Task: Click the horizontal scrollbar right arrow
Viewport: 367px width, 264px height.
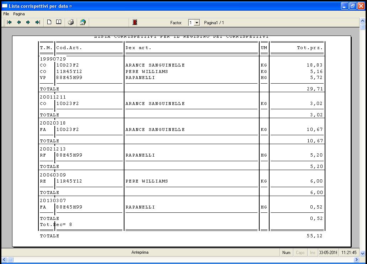Action: (x=356, y=259)
